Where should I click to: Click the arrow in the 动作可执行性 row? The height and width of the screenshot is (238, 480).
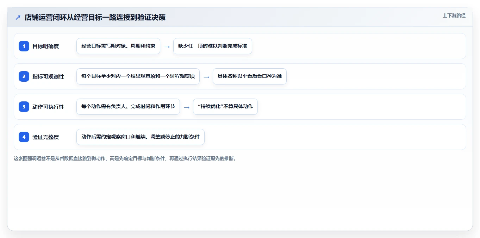[x=187, y=107]
